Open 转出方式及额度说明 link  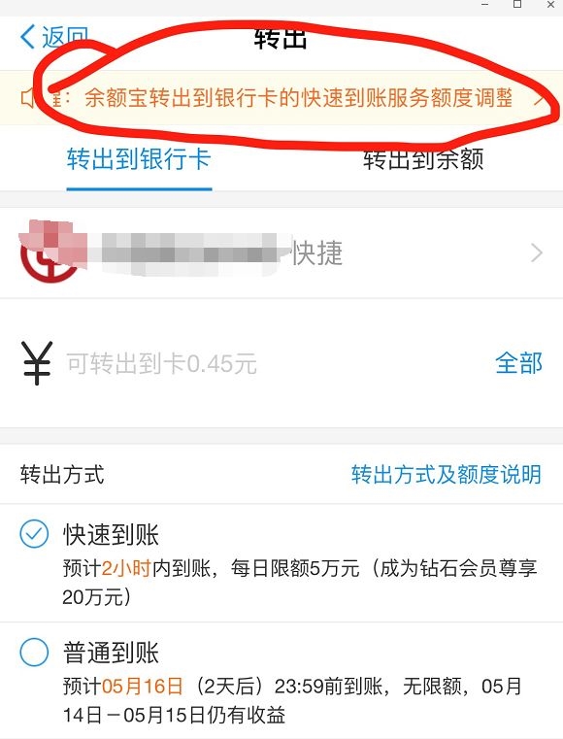point(447,474)
